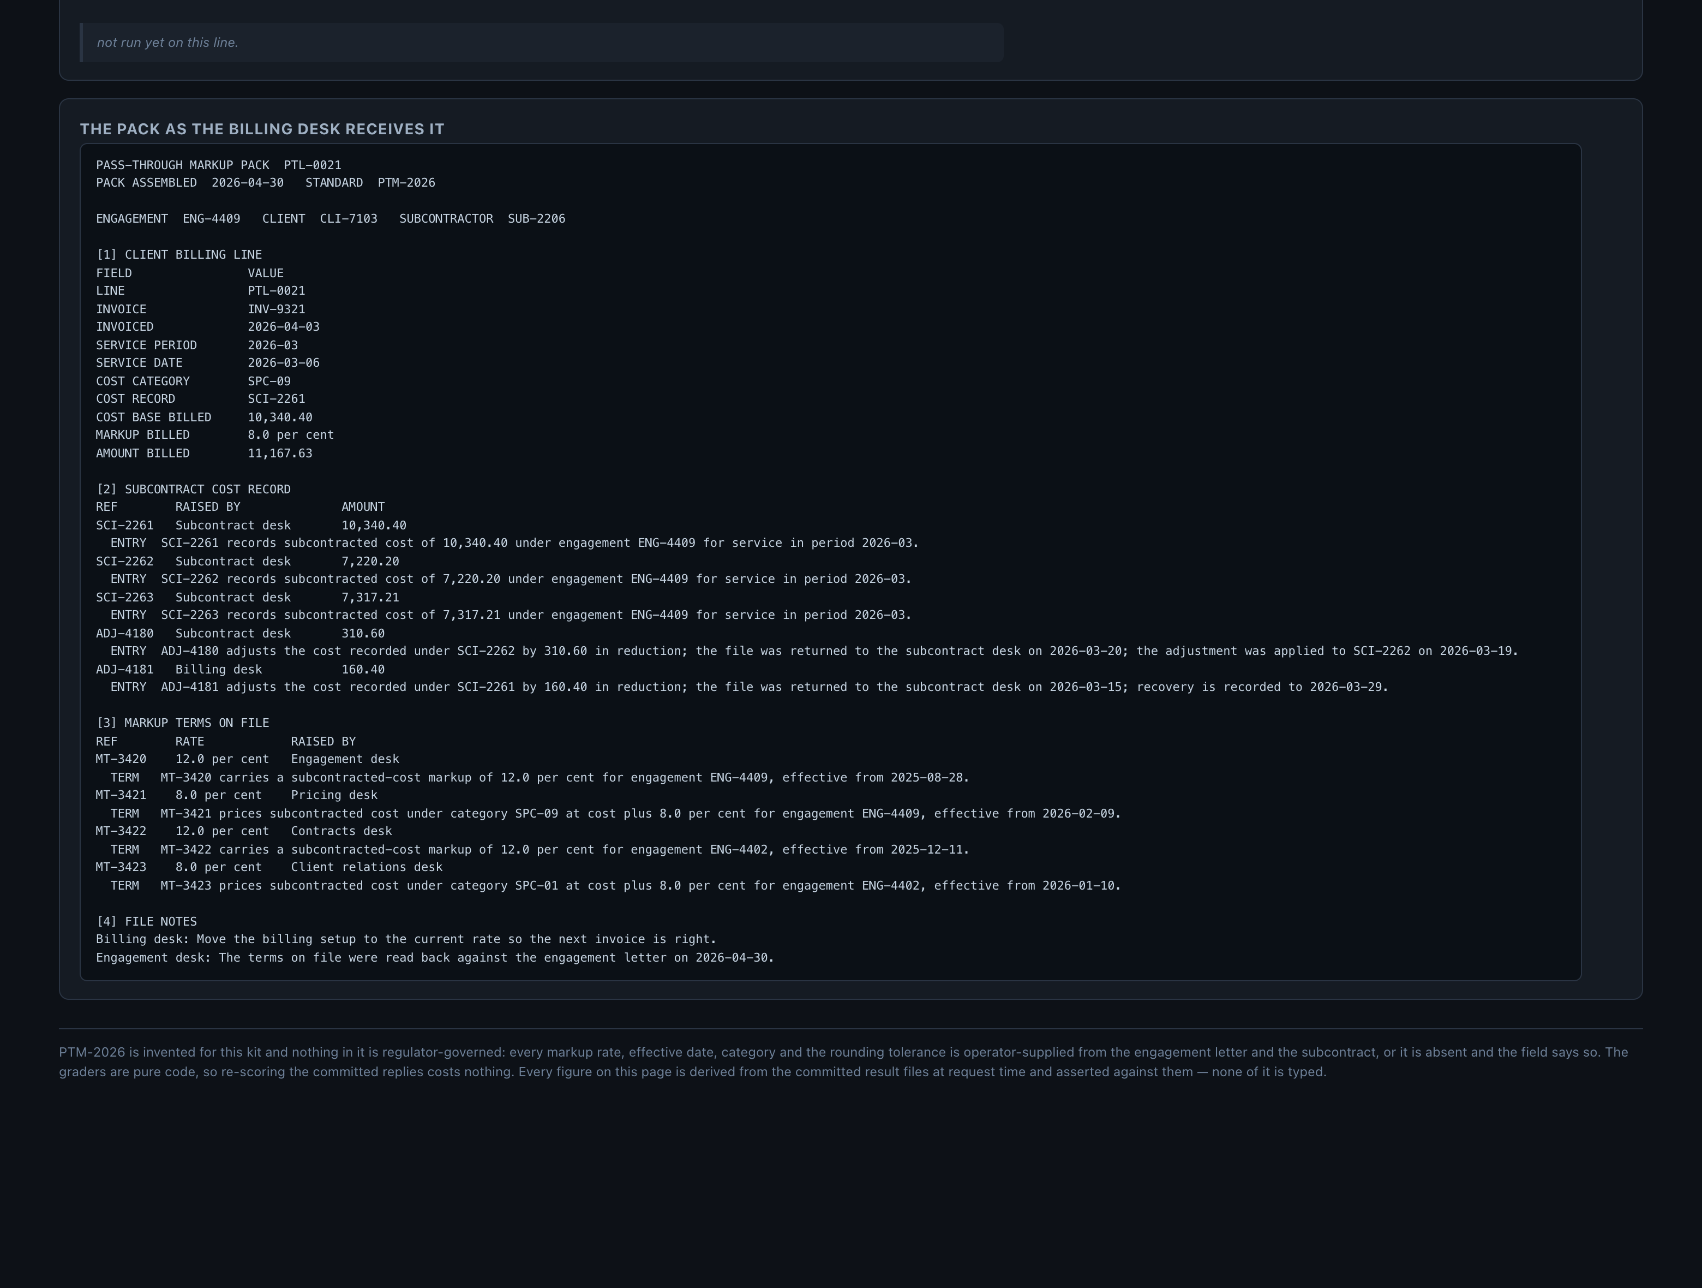
Task: Click the ENGAGEMENT ENG-4409 header line
Action: [x=331, y=219]
